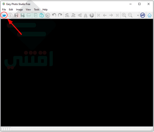Open the Image menu

tap(19, 10)
